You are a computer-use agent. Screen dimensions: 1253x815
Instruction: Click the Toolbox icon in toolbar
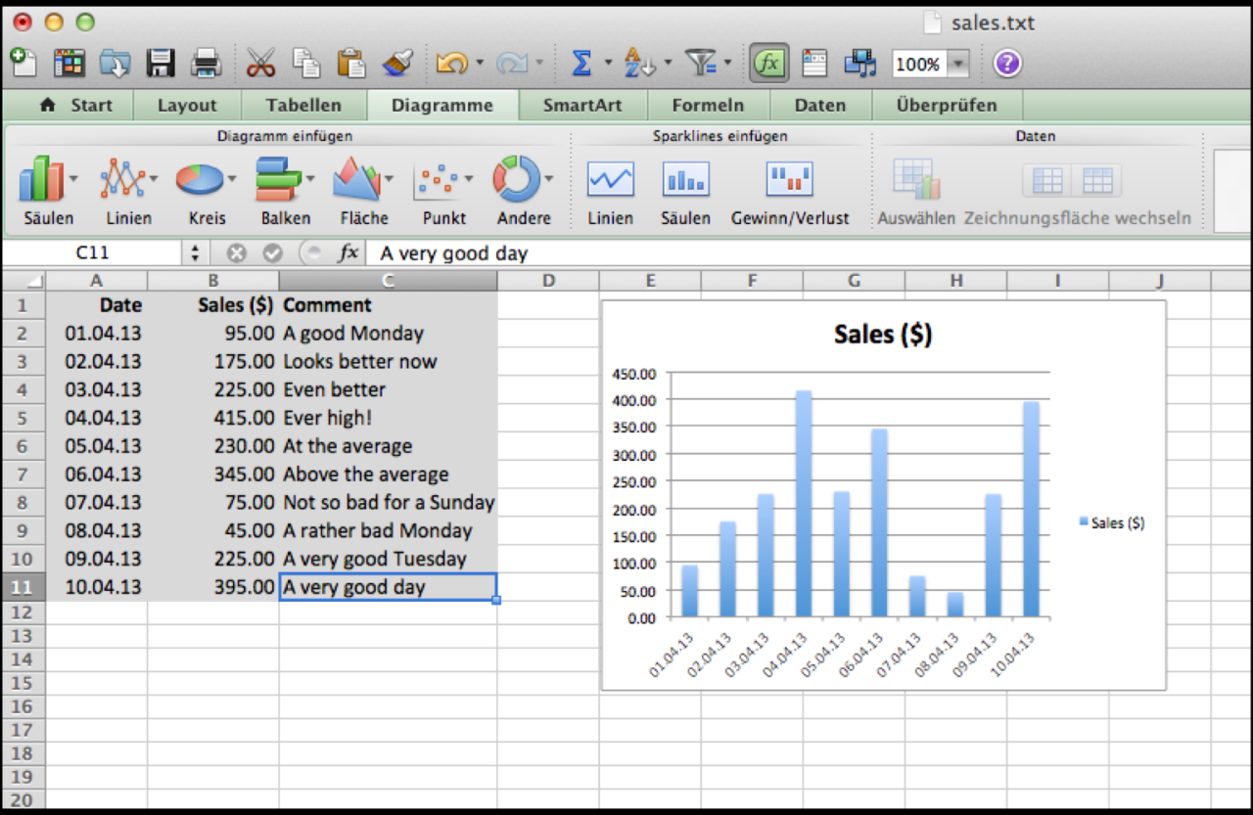click(x=815, y=64)
